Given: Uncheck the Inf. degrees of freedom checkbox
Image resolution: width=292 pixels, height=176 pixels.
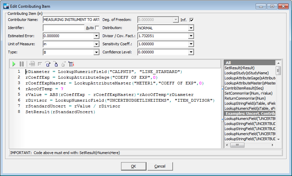Looking at the screenshot, I should click(191, 20).
